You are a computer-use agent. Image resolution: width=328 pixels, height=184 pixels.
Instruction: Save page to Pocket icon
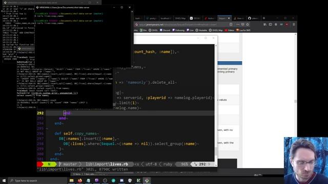pos(242,25)
